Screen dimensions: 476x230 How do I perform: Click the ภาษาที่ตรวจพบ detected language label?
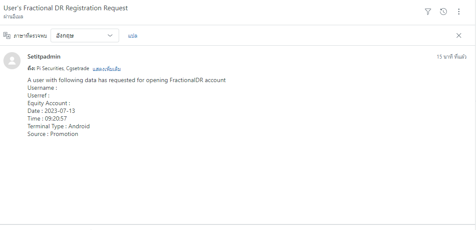[30, 36]
